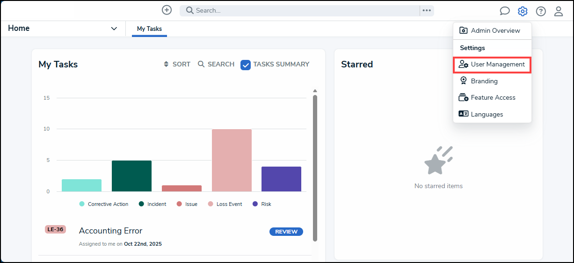Switch to the My Tasks tab
Viewport: 574px width, 263px height.
click(149, 29)
